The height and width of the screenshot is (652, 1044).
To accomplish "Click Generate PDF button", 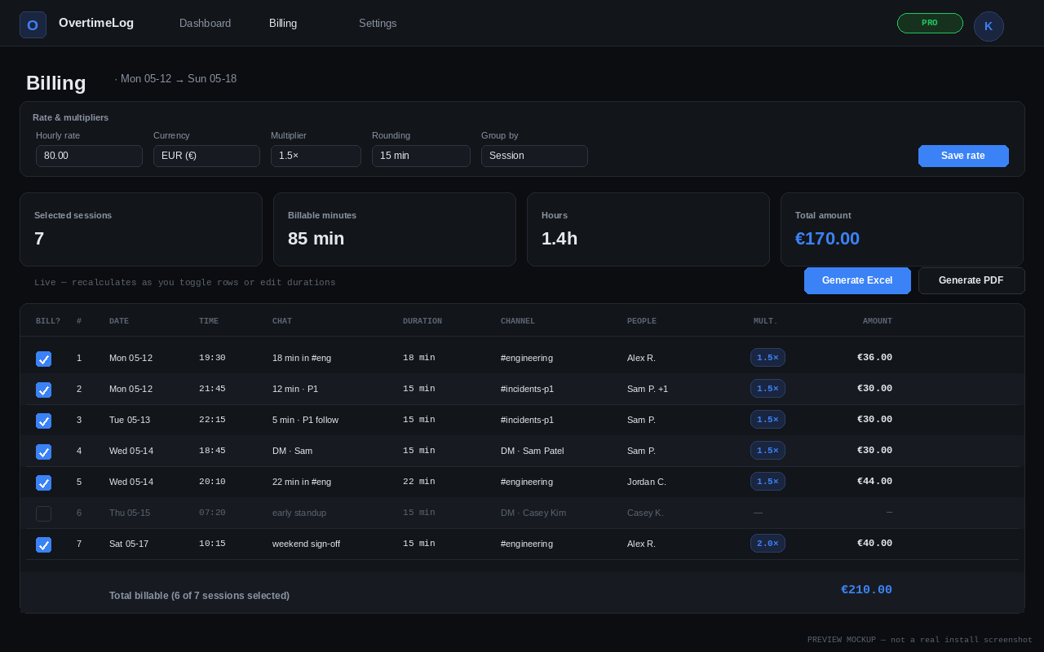I will 971,280.
